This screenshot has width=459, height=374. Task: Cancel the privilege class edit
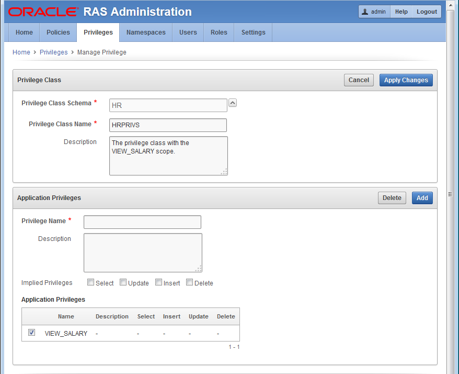coord(359,80)
